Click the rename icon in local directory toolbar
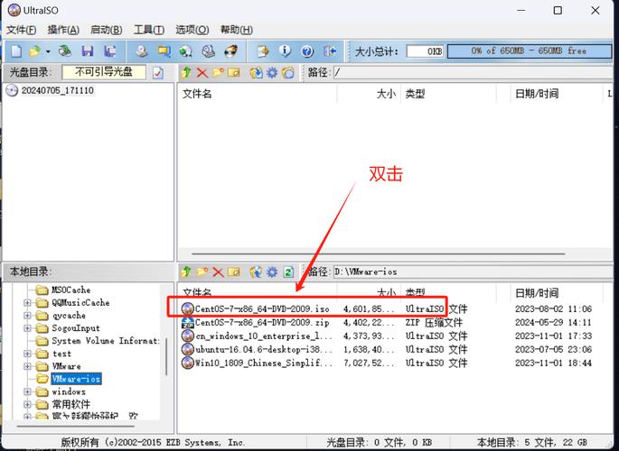 (234, 272)
